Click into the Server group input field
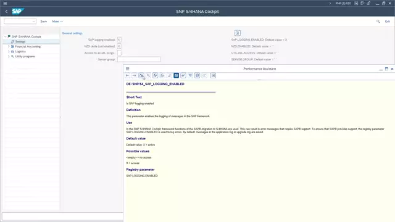The width and height of the screenshot is (395, 222). (x=139, y=59)
